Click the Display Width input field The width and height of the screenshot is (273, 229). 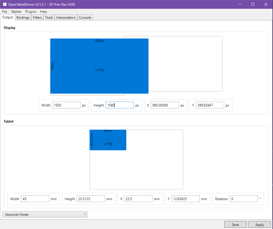(x=66, y=105)
